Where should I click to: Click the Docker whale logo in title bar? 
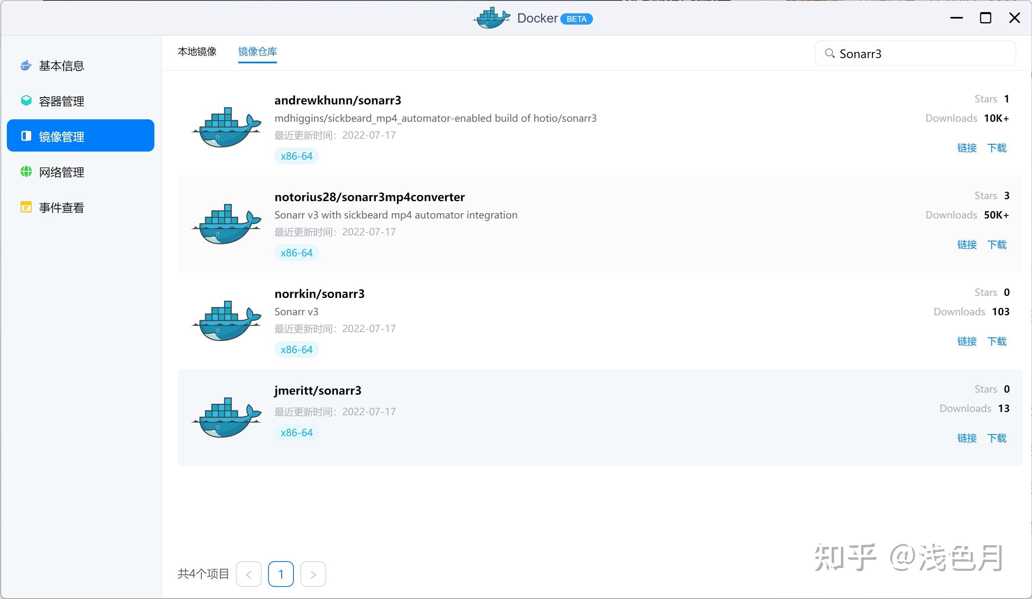492,19
